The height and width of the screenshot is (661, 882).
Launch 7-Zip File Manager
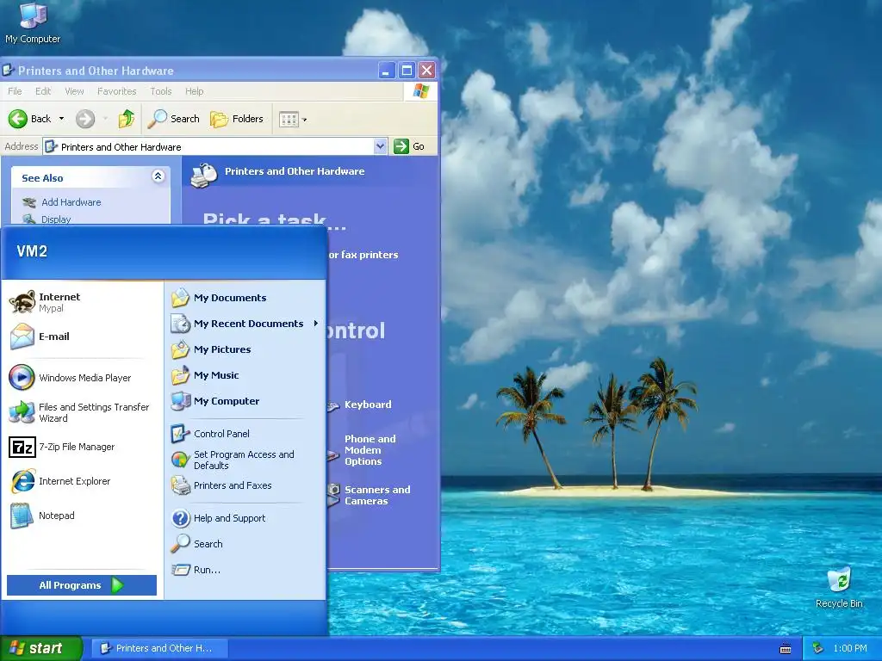pos(82,447)
